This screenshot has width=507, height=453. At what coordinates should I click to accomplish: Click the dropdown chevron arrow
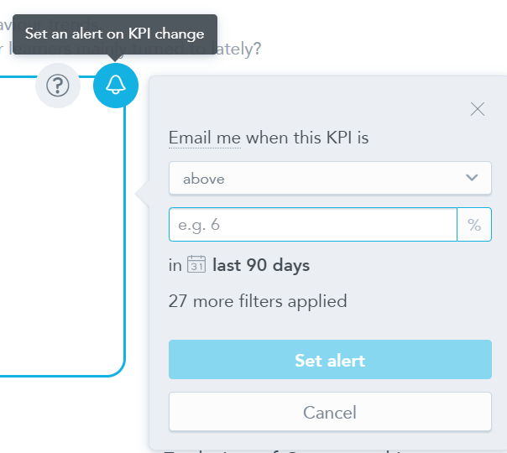pyautogui.click(x=472, y=178)
